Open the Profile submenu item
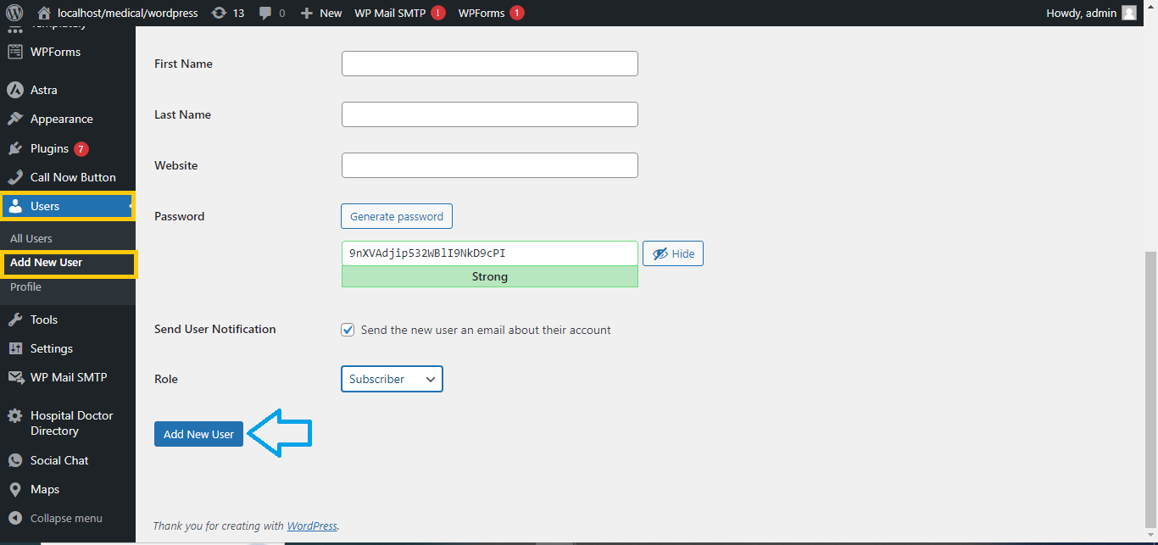Viewport: 1158px width, 545px height. point(25,286)
